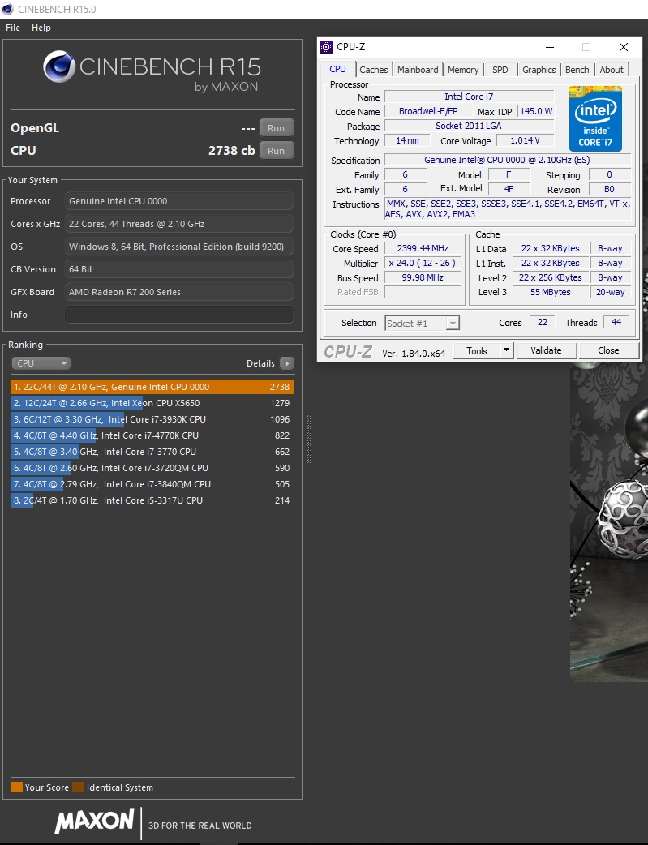Click the Specification Genuine Intel CPU field
The height and width of the screenshot is (845, 648).
click(508, 160)
